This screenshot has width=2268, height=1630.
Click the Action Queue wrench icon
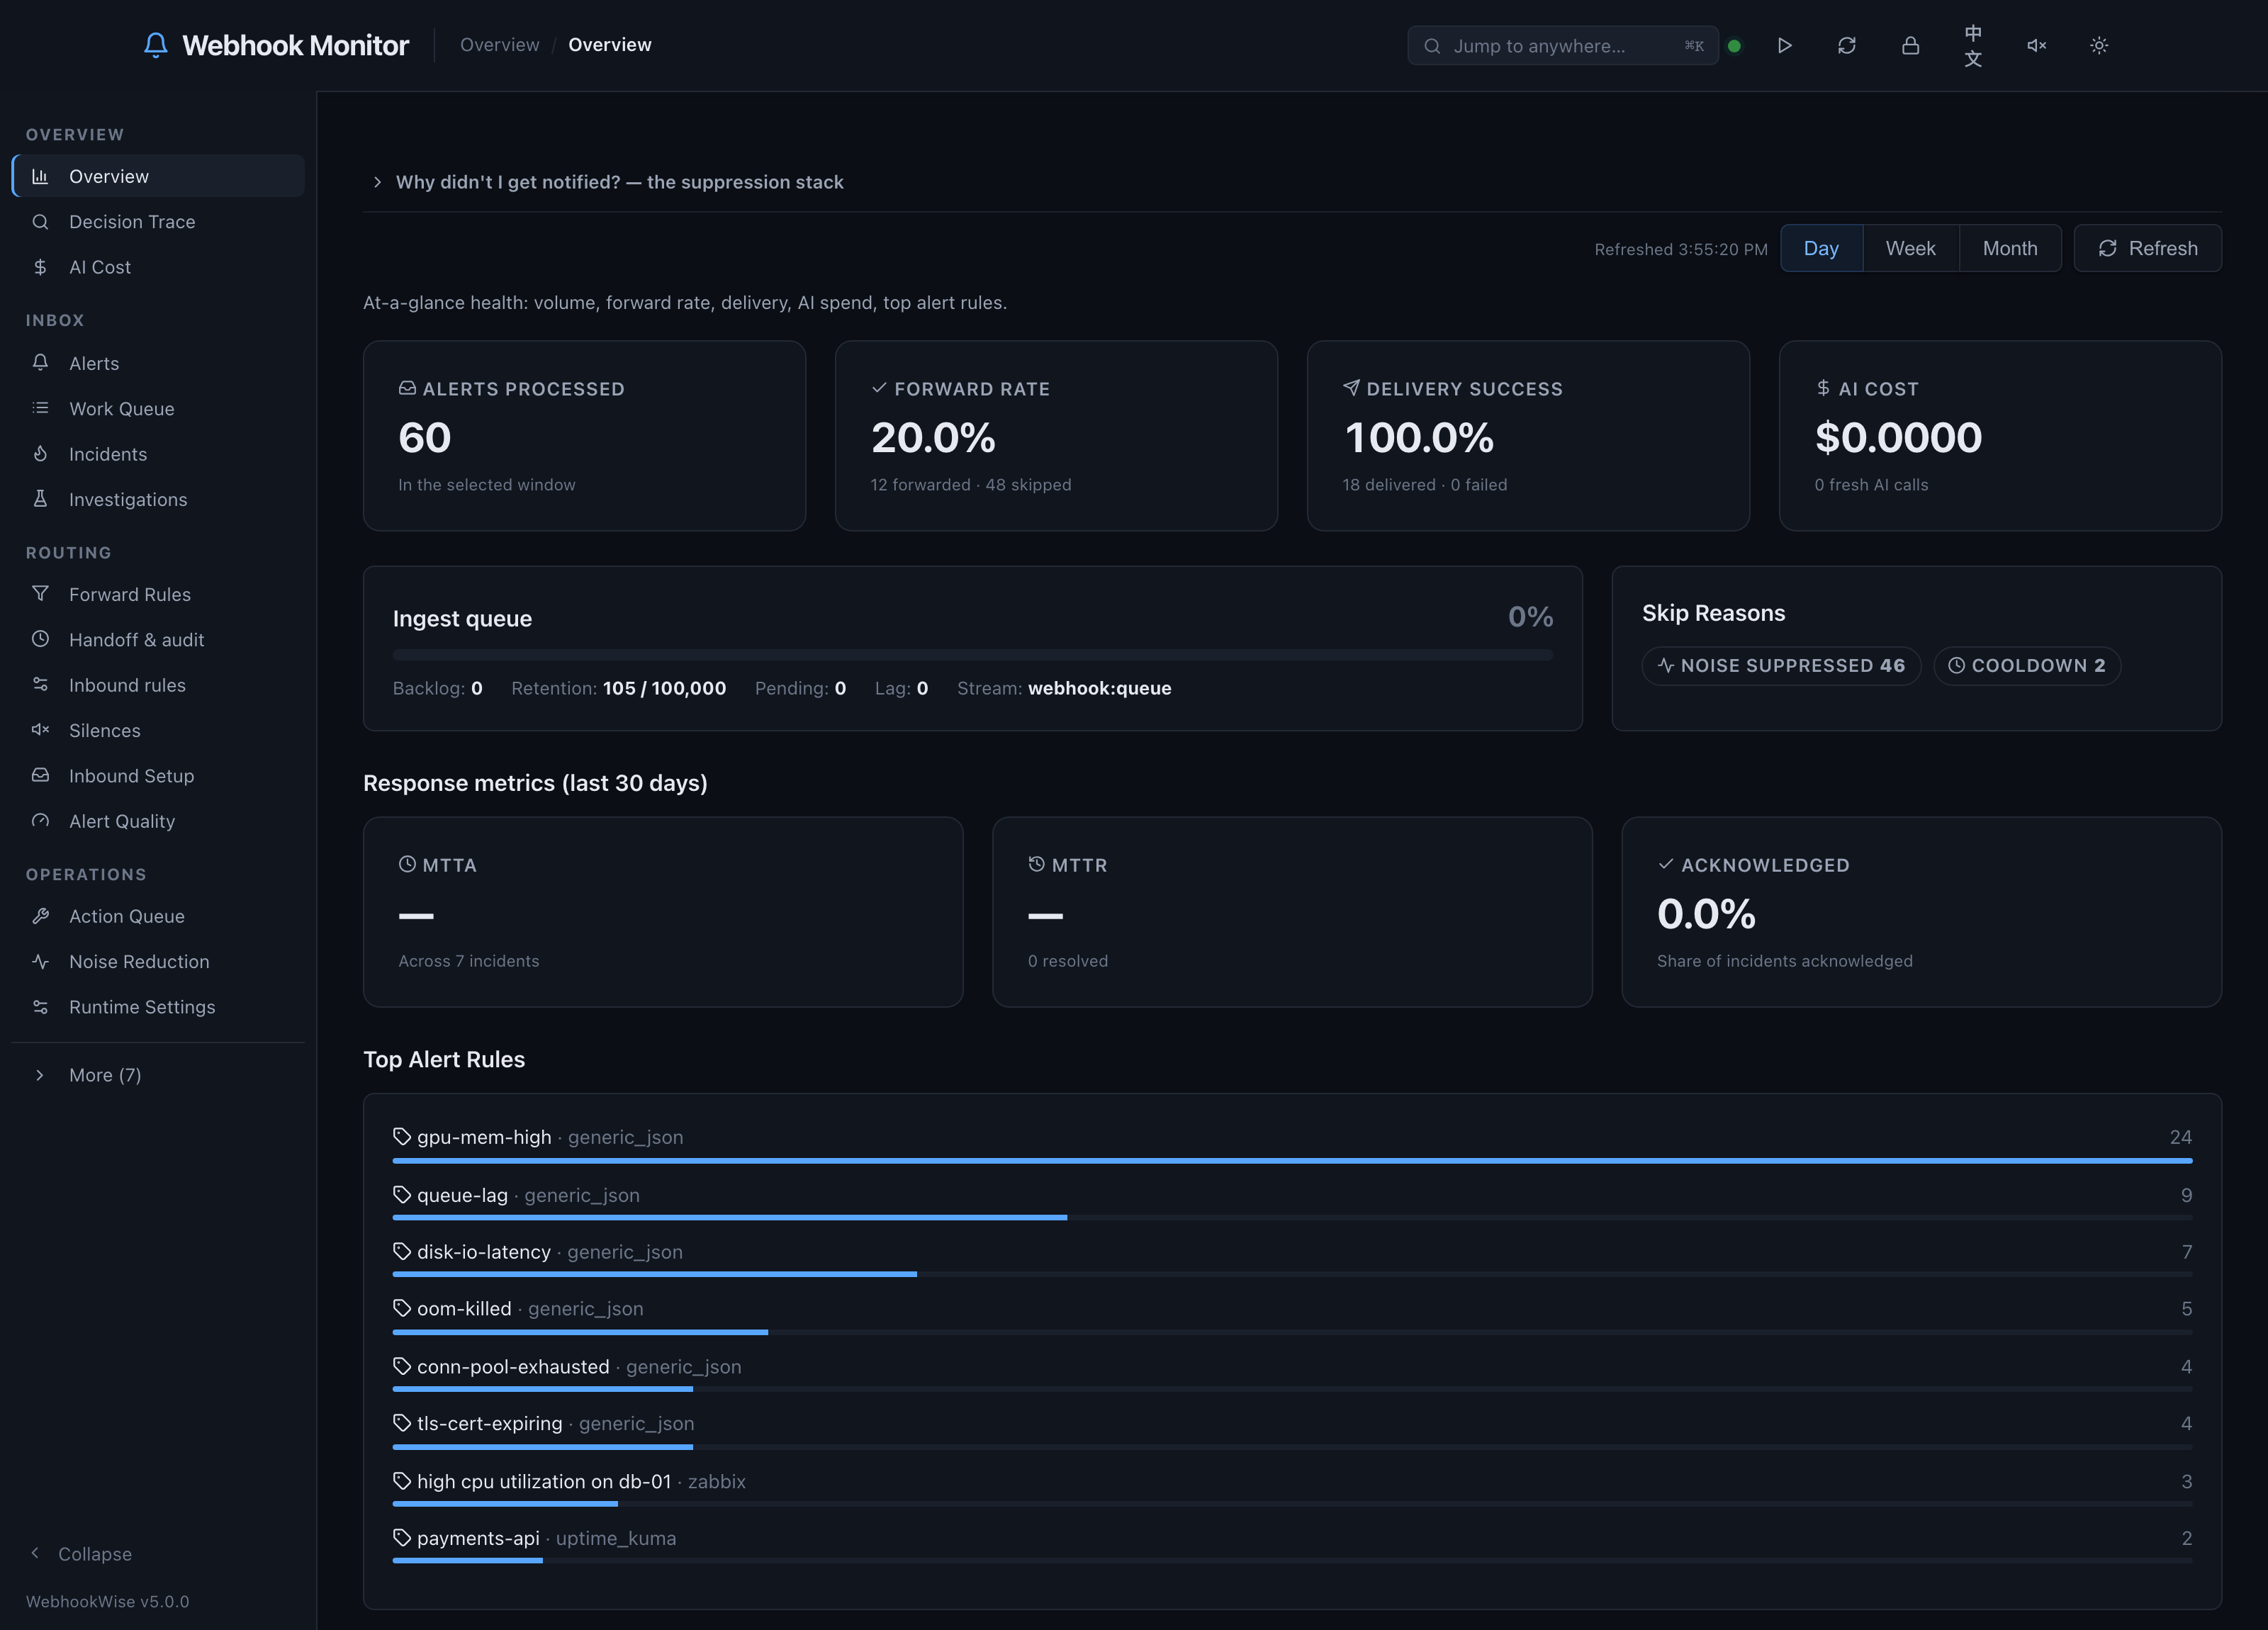coord(40,916)
